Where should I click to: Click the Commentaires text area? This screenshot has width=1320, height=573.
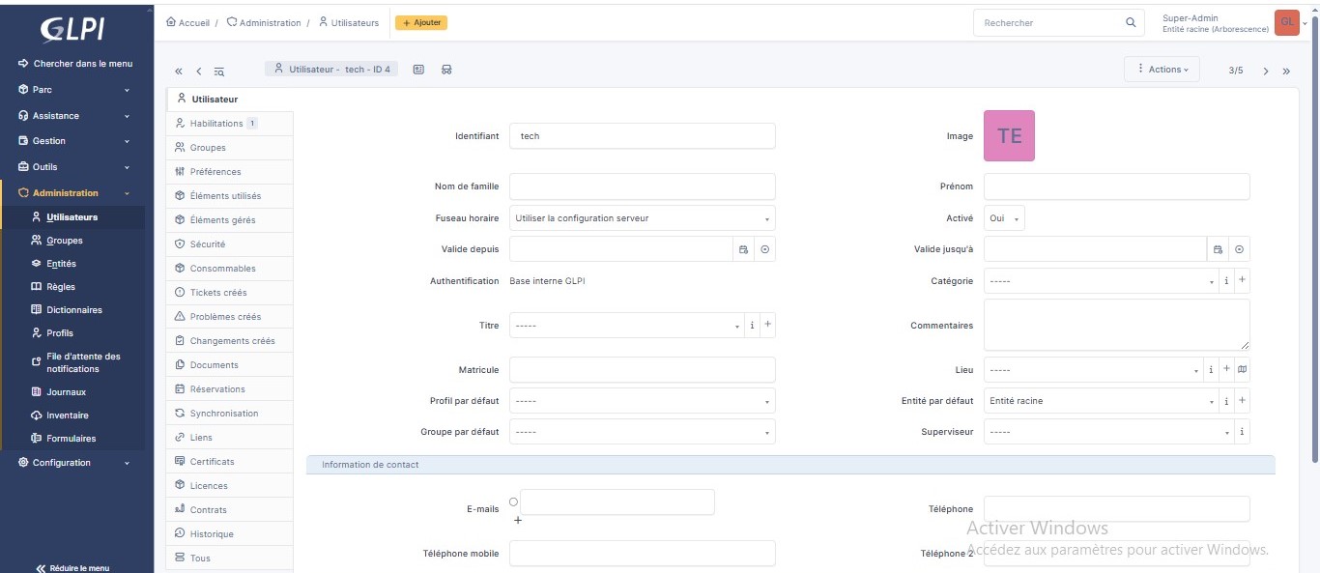pos(1117,325)
